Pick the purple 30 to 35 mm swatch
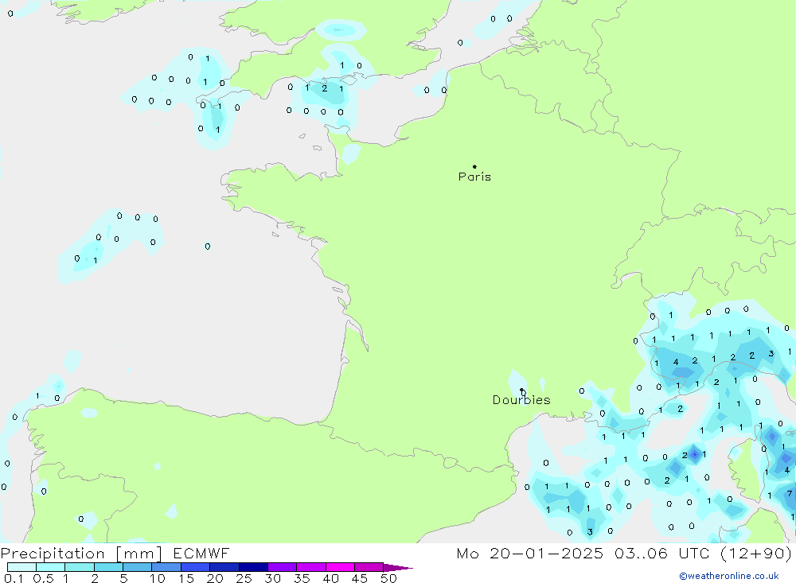This screenshot has height=583, width=796. (282, 568)
